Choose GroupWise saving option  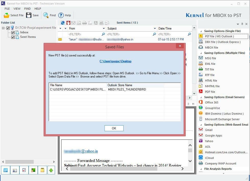[x=212, y=108]
